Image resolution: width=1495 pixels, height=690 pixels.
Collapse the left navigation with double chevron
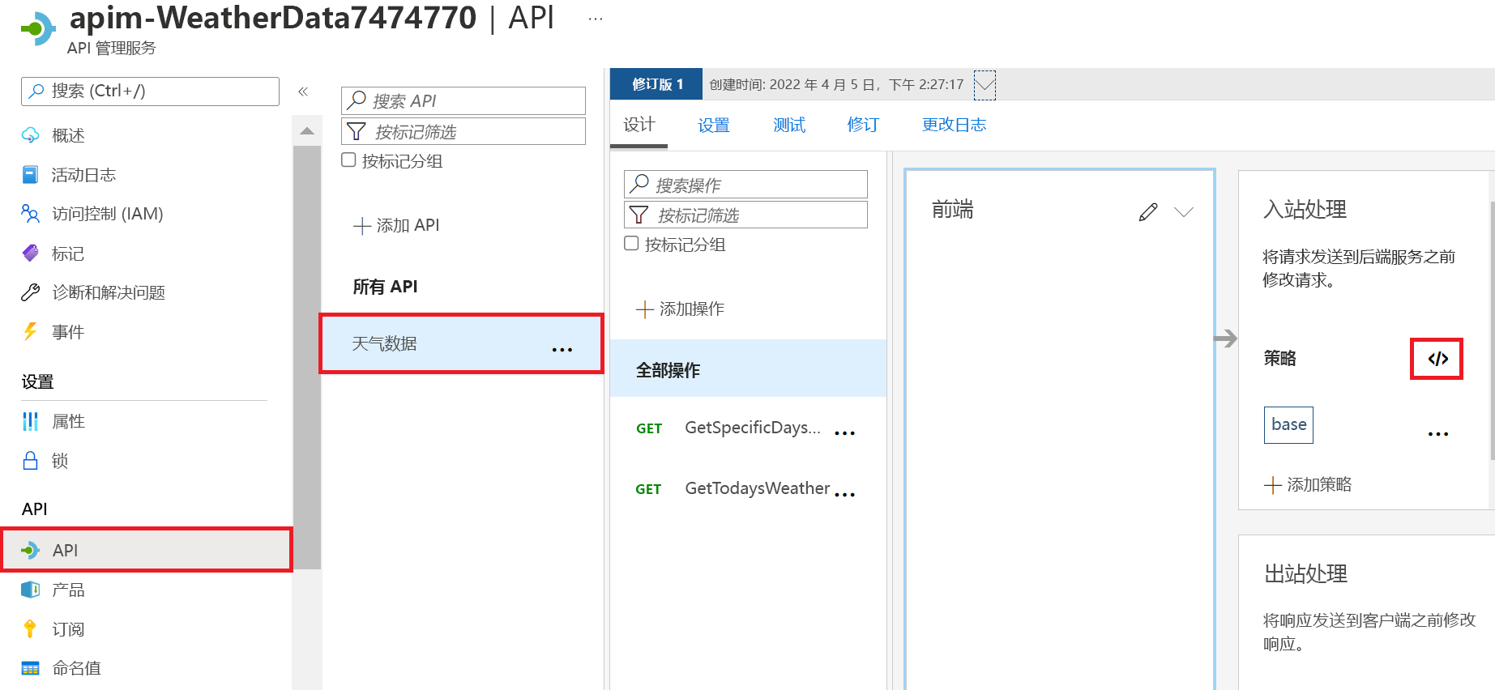point(303,92)
